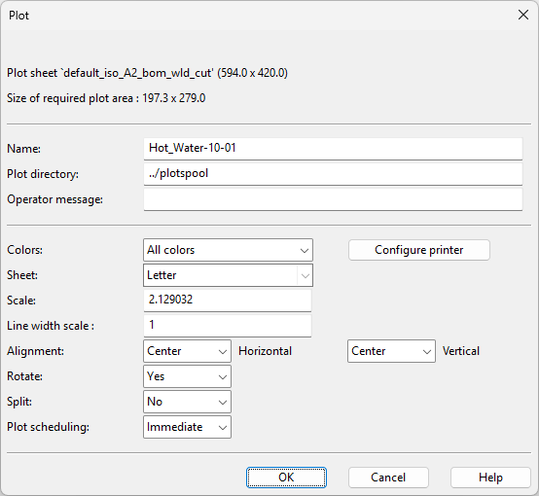The image size is (539, 496).
Task: Click the Scale value field
Action: point(228,301)
